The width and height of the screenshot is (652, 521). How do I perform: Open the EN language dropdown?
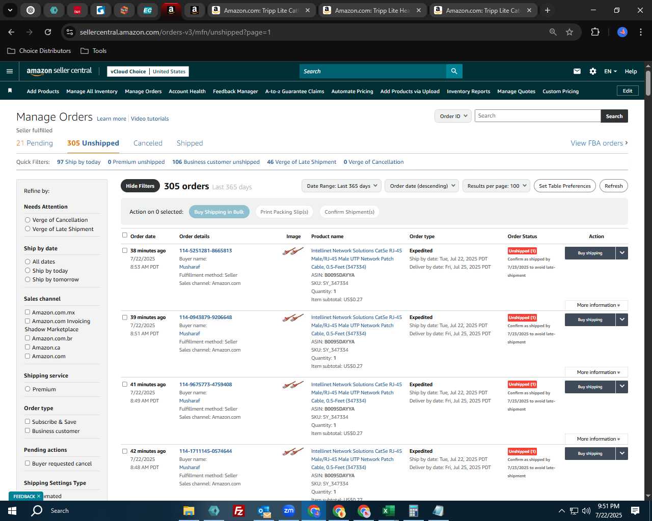[610, 71]
